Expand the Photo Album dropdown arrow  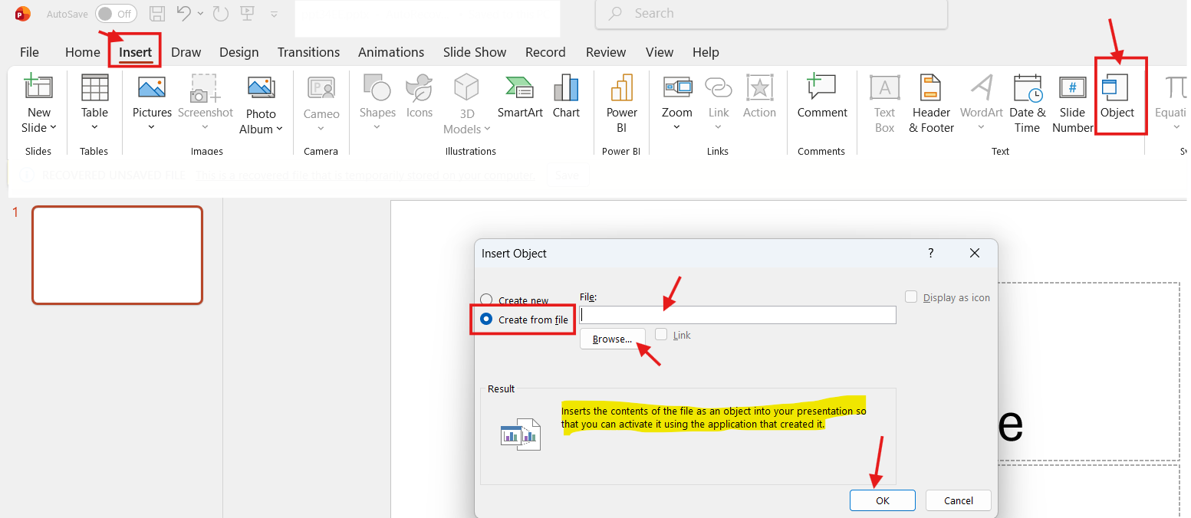pyautogui.click(x=279, y=129)
